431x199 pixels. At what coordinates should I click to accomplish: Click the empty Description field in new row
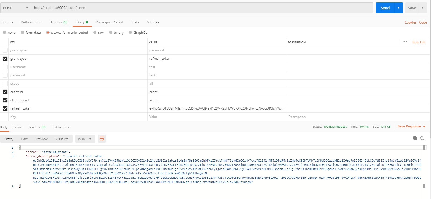(x=358, y=117)
